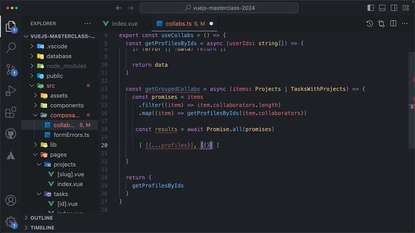Open [slug].vue in the explorer
Screen dimensions: 415x233
60,174
